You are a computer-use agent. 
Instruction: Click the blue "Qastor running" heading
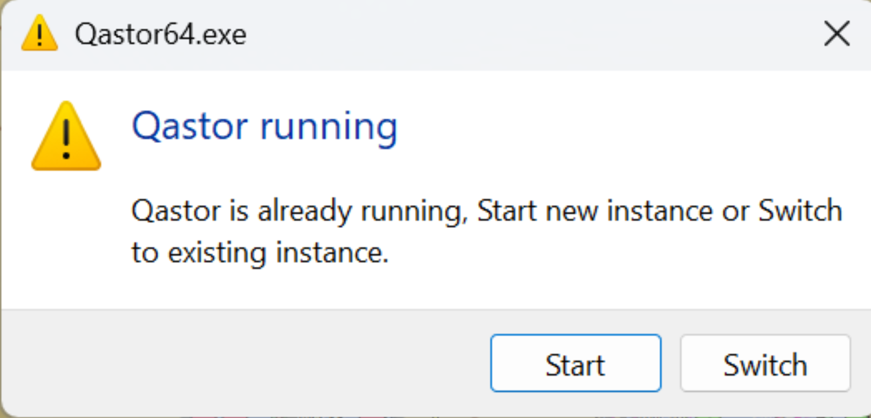tap(264, 126)
